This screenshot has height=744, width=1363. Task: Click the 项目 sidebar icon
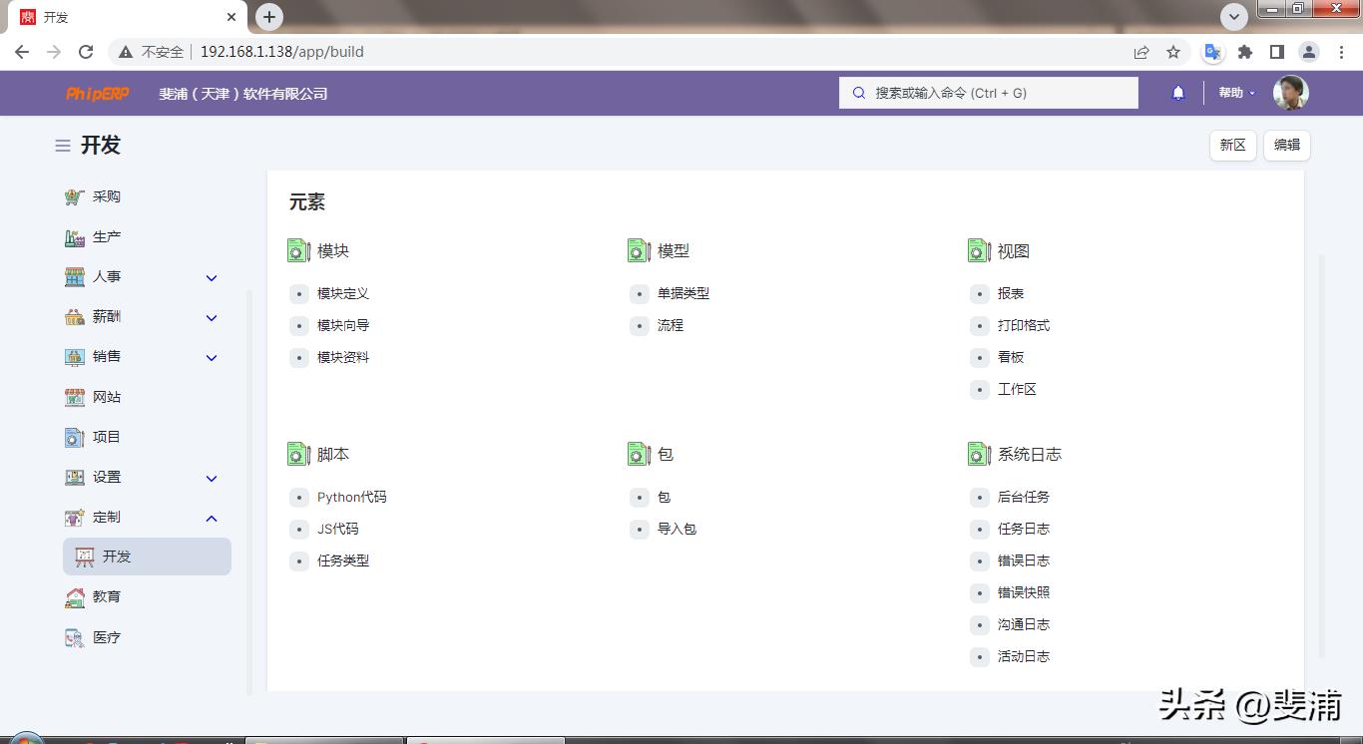click(x=107, y=437)
